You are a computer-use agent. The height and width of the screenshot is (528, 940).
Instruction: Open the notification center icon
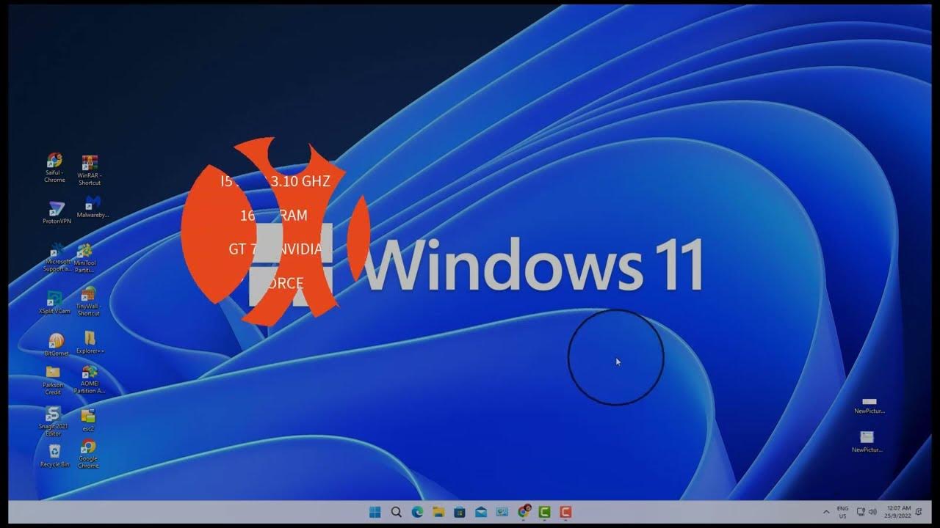coord(919,512)
